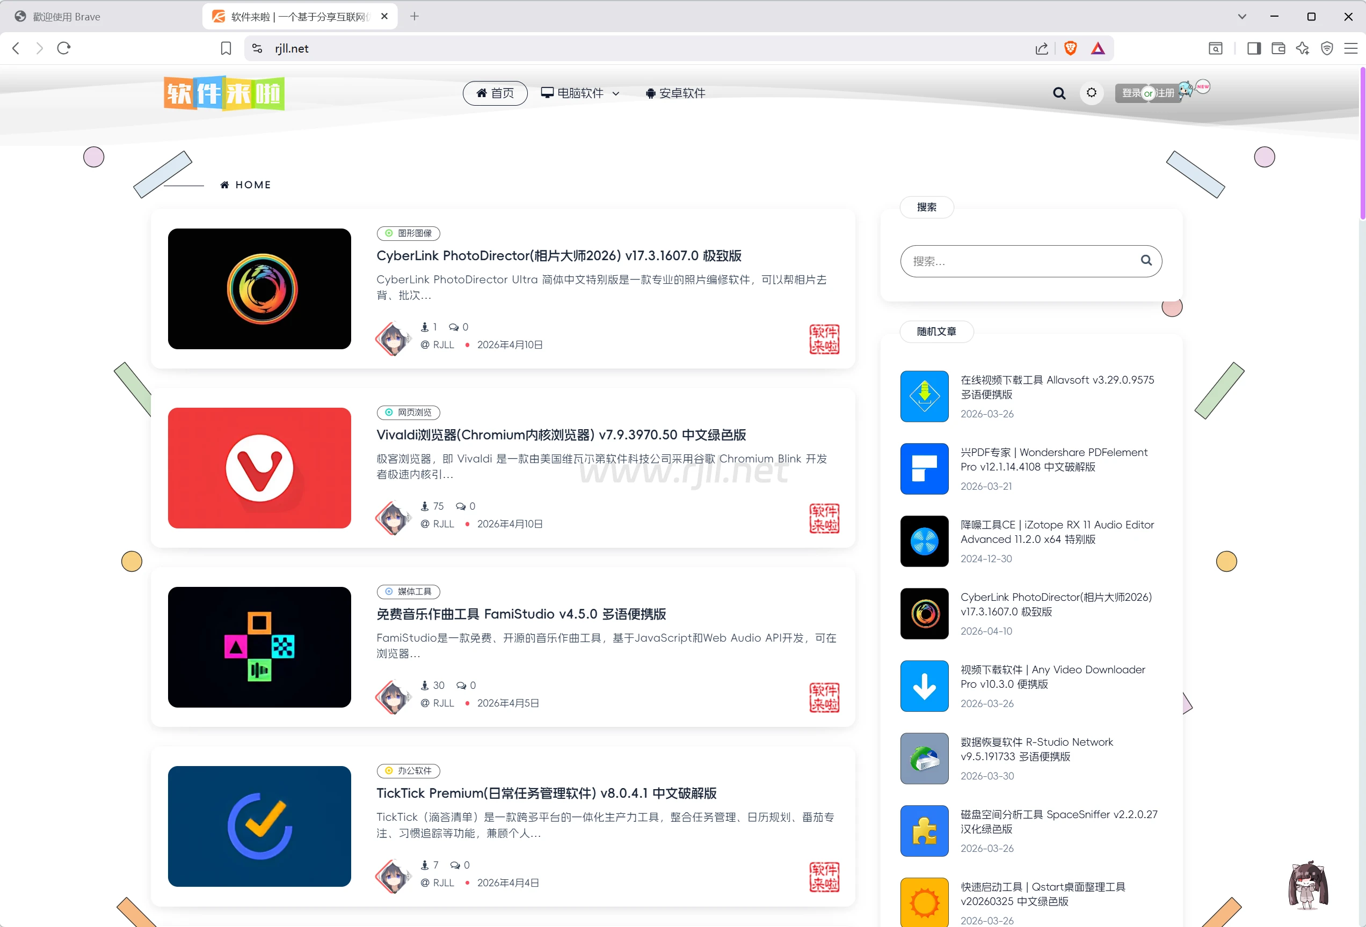1366x927 pixels.
Task: Go to the 首页 navigation item
Action: [x=495, y=93]
